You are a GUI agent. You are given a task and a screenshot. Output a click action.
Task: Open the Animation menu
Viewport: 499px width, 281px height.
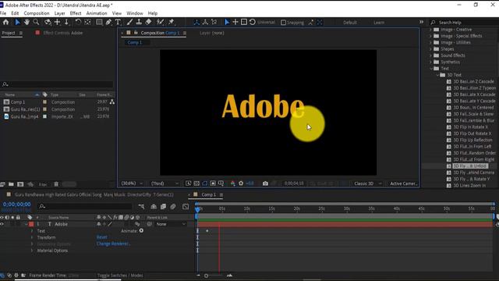(x=97, y=13)
